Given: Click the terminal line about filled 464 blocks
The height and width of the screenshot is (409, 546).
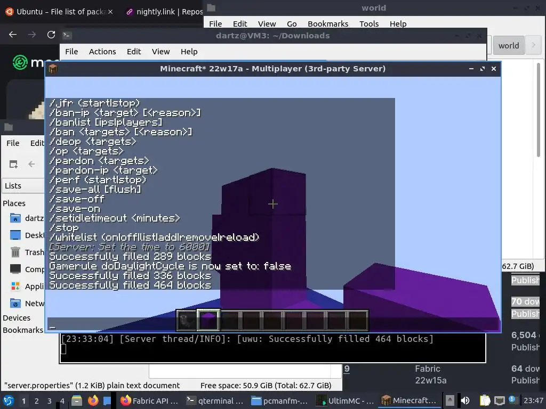Looking at the screenshot, I should (x=247, y=339).
